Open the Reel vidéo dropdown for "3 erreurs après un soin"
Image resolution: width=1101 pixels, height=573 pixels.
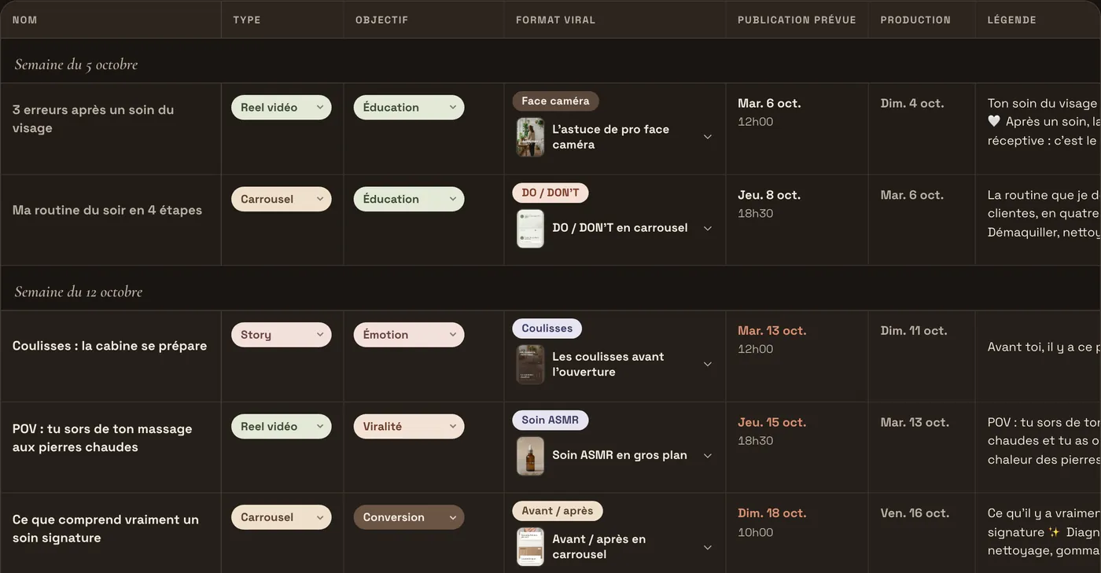281,108
